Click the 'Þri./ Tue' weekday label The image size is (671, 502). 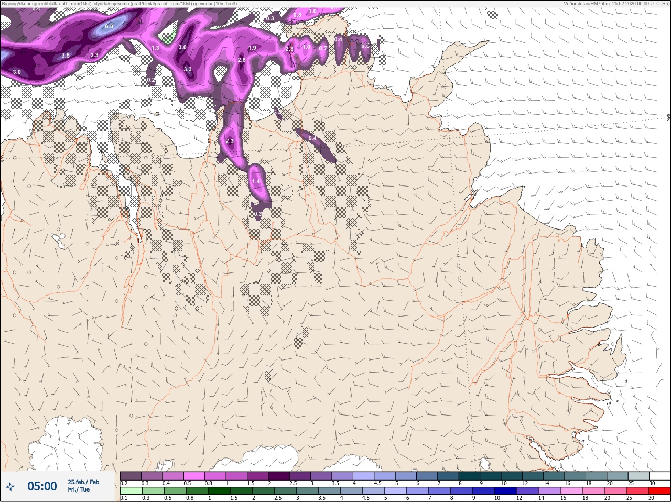tap(79, 490)
